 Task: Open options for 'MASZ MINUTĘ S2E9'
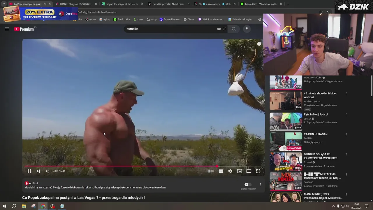346,195
